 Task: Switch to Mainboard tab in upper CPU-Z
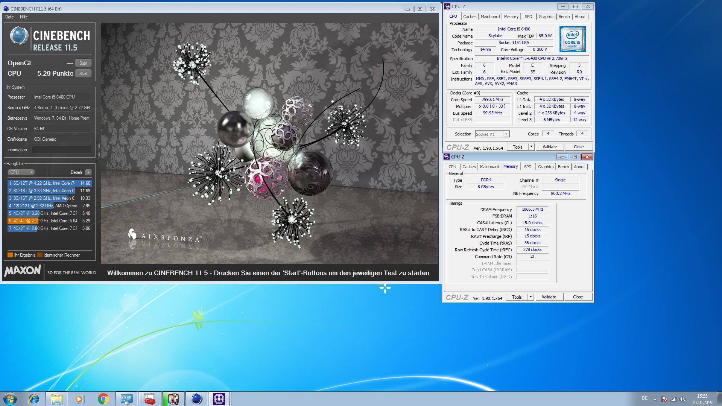coord(490,17)
